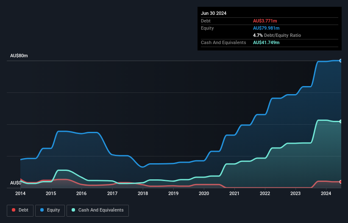This screenshot has height=223, width=348.
Task: Toggle Cash And Equivalents legend button
Action: click(x=97, y=210)
